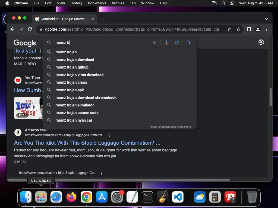Clear the Google search box text
The height and width of the screenshot is (208, 278).
(x=154, y=43)
